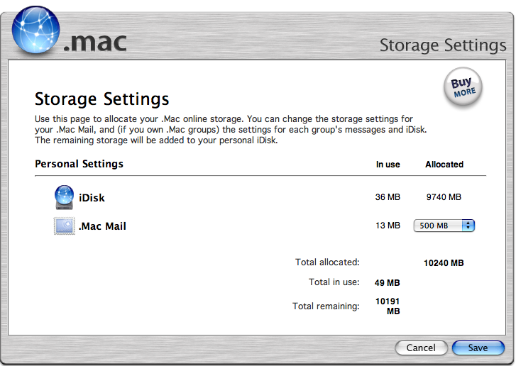
Task: Click the large Storage Settings page heading
Action: [x=101, y=99]
